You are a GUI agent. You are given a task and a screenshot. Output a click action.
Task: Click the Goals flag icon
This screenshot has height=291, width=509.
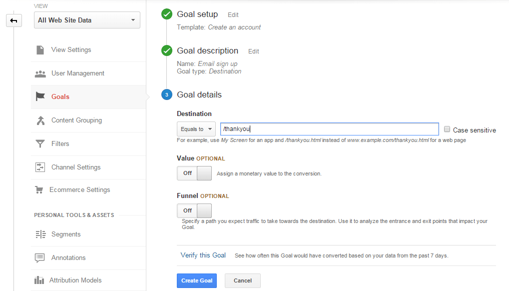click(40, 96)
